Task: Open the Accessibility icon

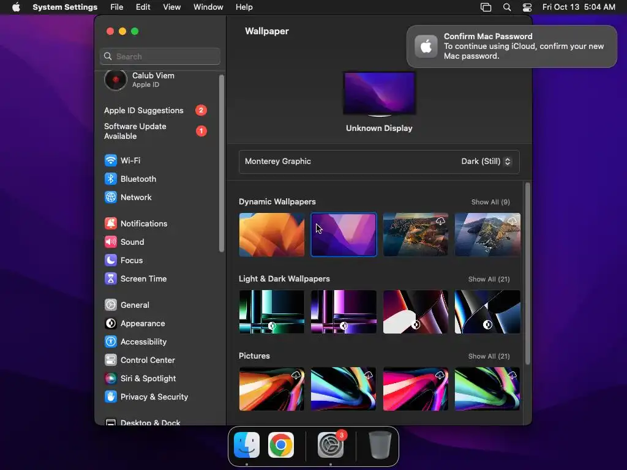Action: 110,341
